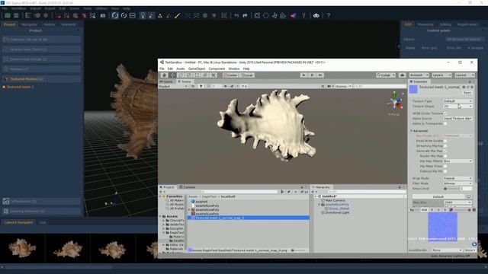Click the Project panel search field

click(239, 192)
